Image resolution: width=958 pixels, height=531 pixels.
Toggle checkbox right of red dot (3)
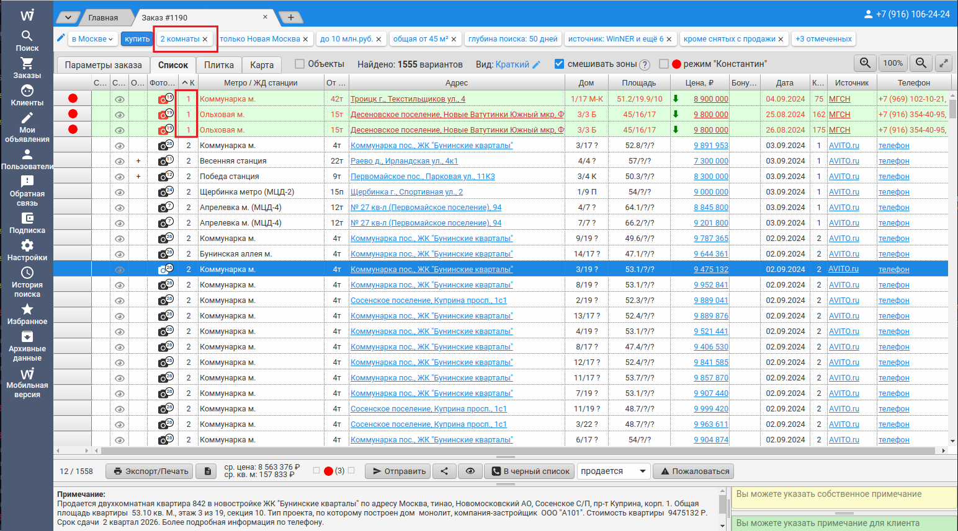[351, 471]
